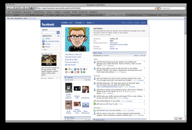Open Basecamp bookmark in bookmarks bar

[x=27, y=12]
